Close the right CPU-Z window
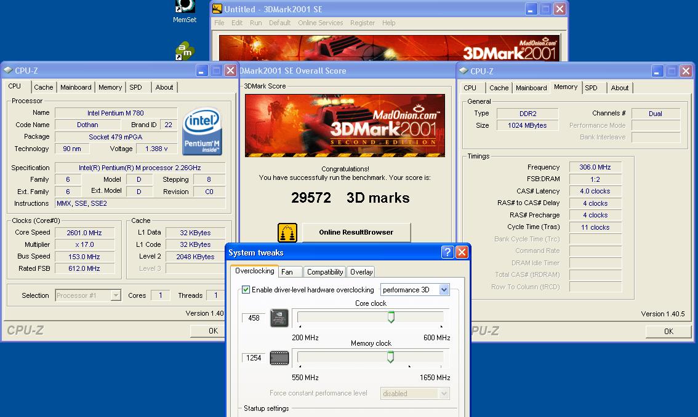Screen dimensions: 698x417 686,71
